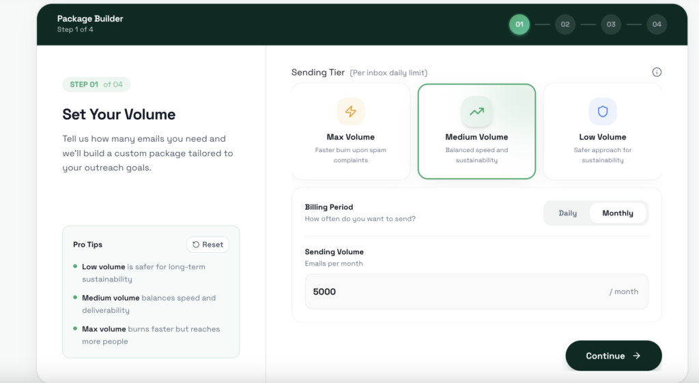Click 'Safer approach for sustainability' description
Image resolution: width=699 pixels, height=383 pixels.
[x=603, y=155]
